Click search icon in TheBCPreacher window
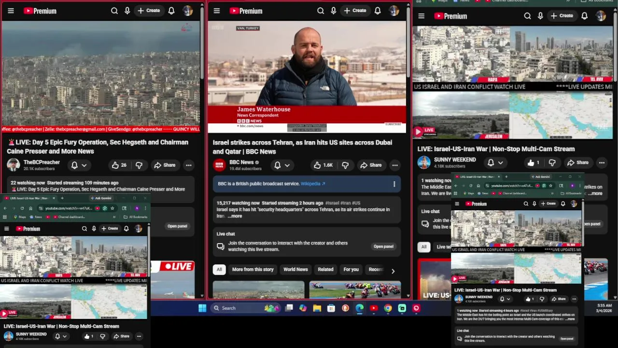Image resolution: width=618 pixels, height=348 pixels. tap(114, 11)
